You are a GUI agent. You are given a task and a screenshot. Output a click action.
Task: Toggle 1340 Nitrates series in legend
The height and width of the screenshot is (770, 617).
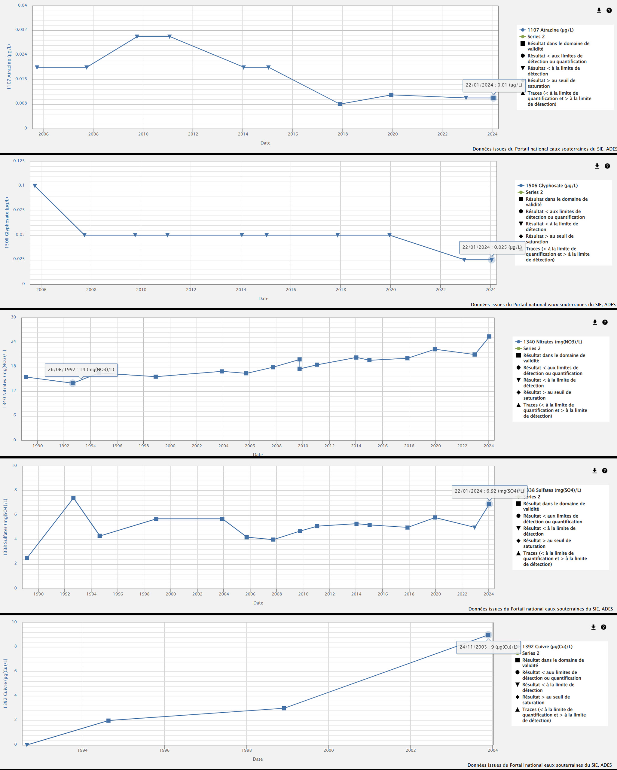click(552, 342)
